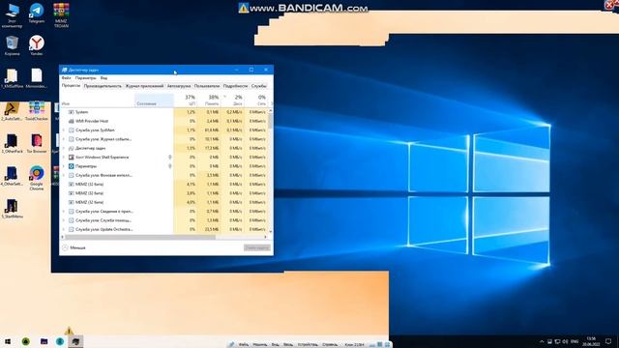Select the second MEMZ (32 бита) process
Screen dimensions: 619x348
pyautogui.click(x=163, y=193)
